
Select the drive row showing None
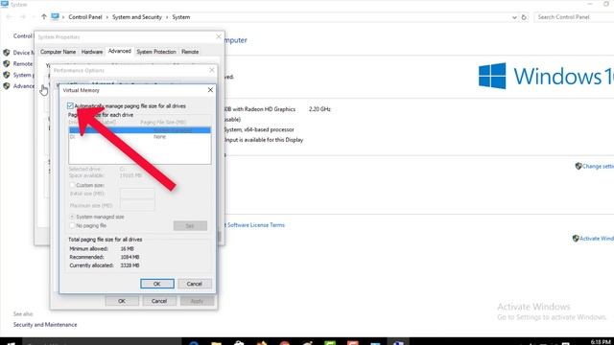tap(140, 137)
